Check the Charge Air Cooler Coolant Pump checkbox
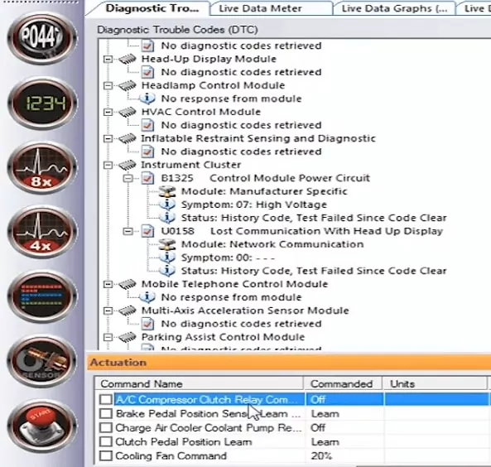The image size is (491, 467). (106, 427)
